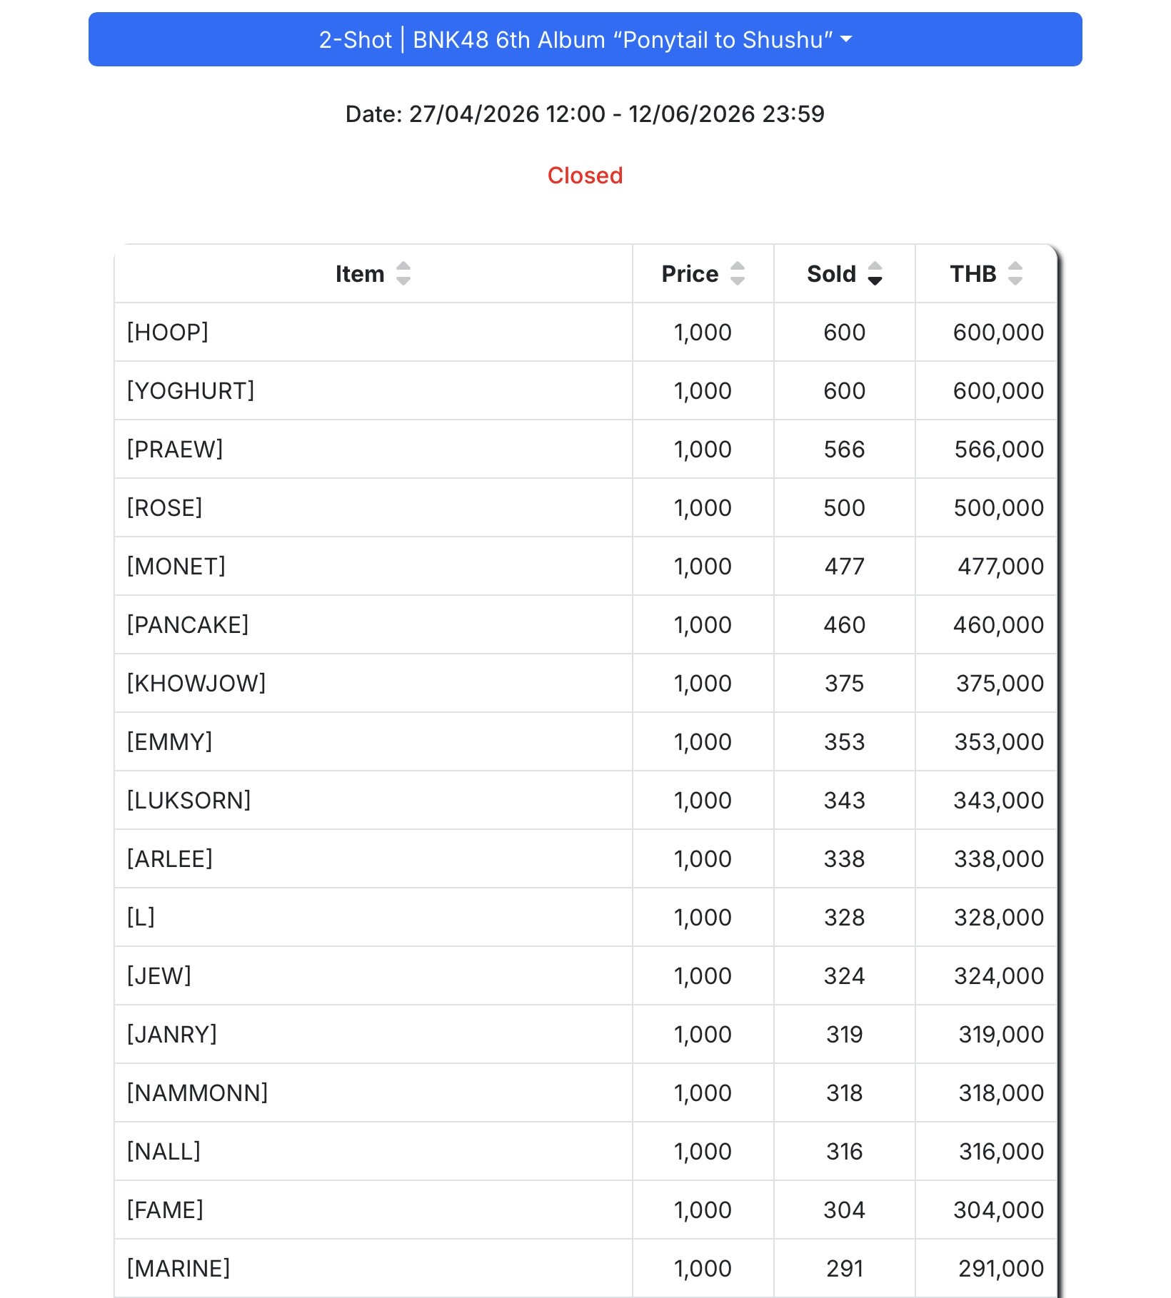
Task: Sort table by Item column arrows
Action: pyautogui.click(x=403, y=273)
